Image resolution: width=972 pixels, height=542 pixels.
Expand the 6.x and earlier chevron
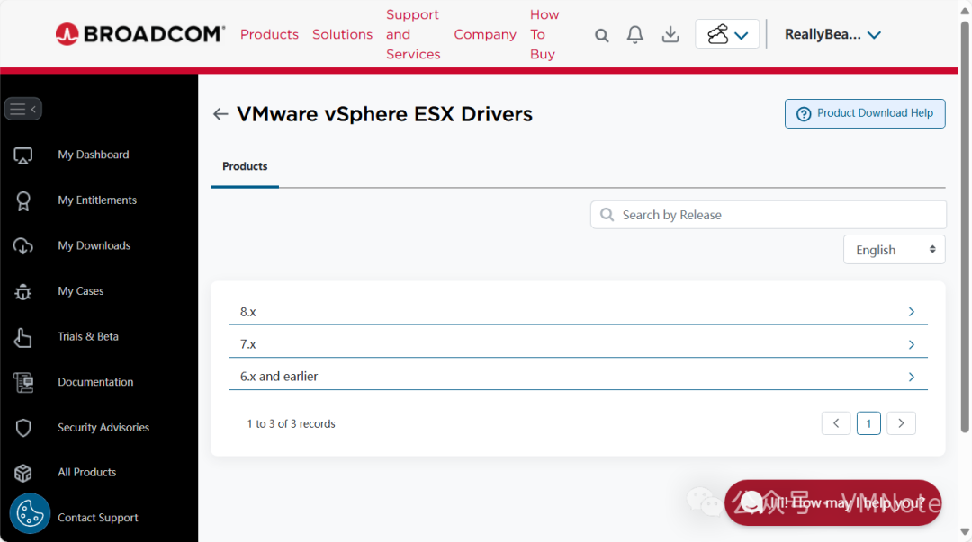(x=911, y=377)
